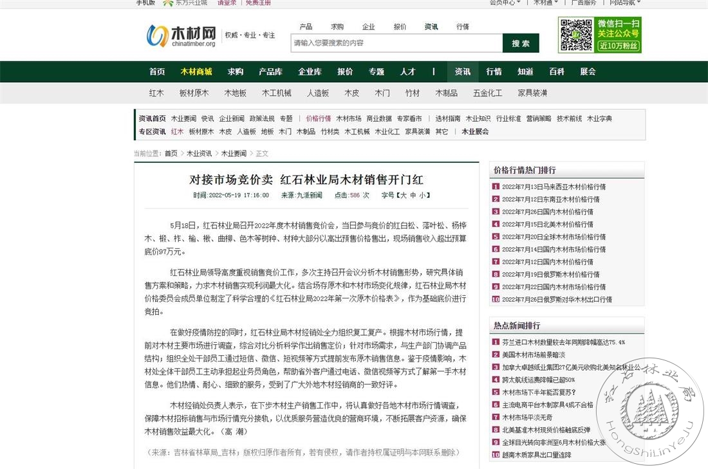Open 2022年7月19日俄罗斯木材价格行情 article
This screenshot has height=469, width=708.
tap(551, 274)
